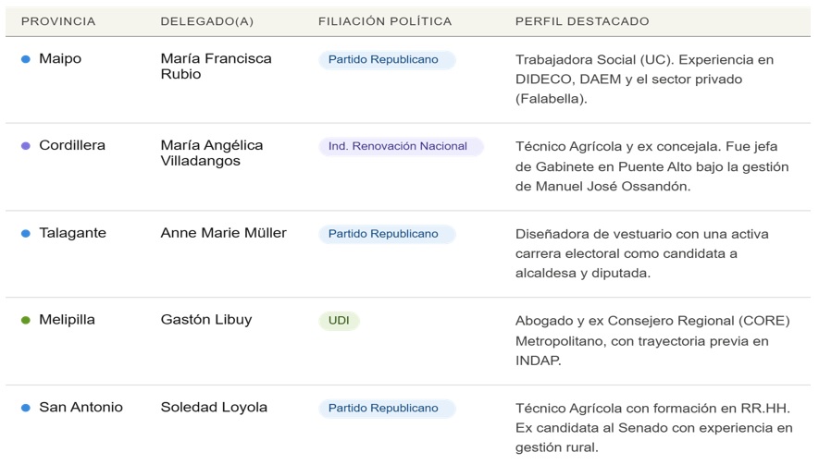This screenshot has height=465, width=819.
Task: Click the purple dot next to Cordillera
Action: [26, 146]
